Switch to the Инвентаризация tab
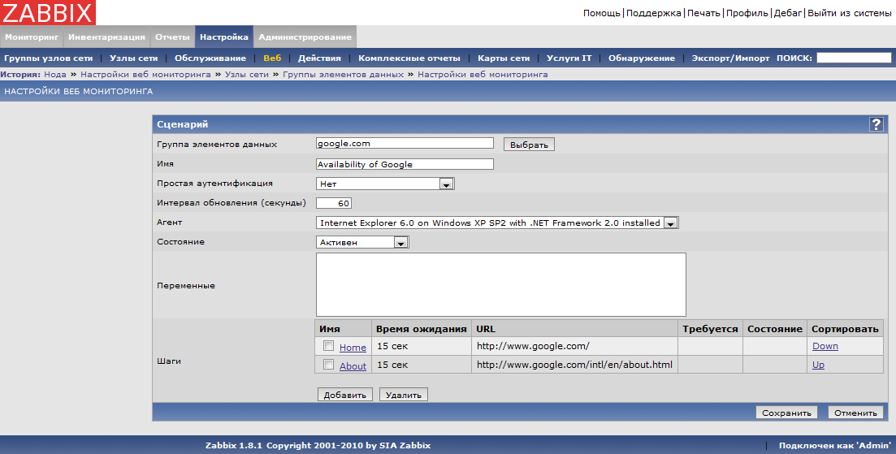This screenshot has height=454, width=896. (107, 37)
